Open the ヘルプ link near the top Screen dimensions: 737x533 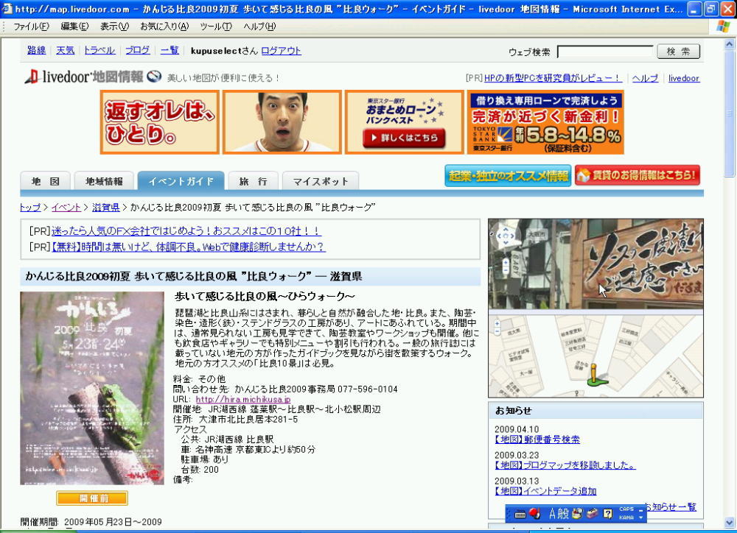(645, 79)
